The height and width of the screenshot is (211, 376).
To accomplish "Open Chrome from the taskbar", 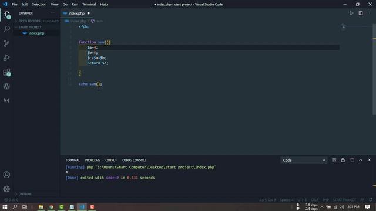I will point(51,207).
